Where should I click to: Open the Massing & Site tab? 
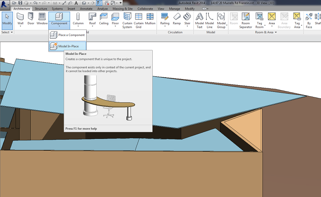(x=122, y=9)
